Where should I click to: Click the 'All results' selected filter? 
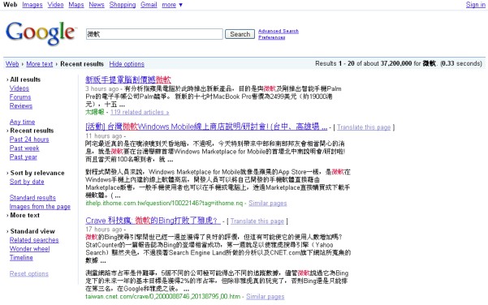25,79
